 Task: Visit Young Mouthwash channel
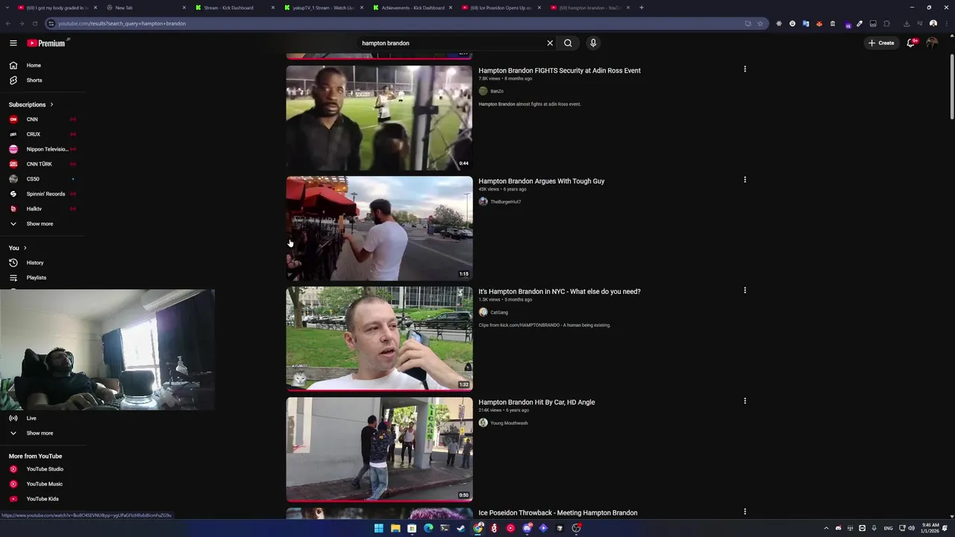point(509,423)
